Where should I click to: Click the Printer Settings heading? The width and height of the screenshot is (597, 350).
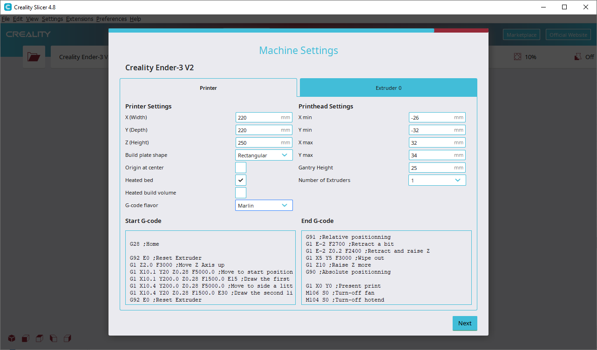pyautogui.click(x=149, y=106)
